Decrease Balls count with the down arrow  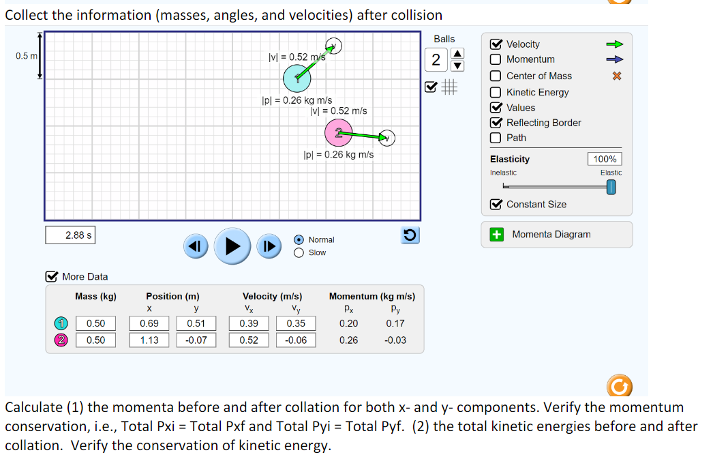click(458, 66)
